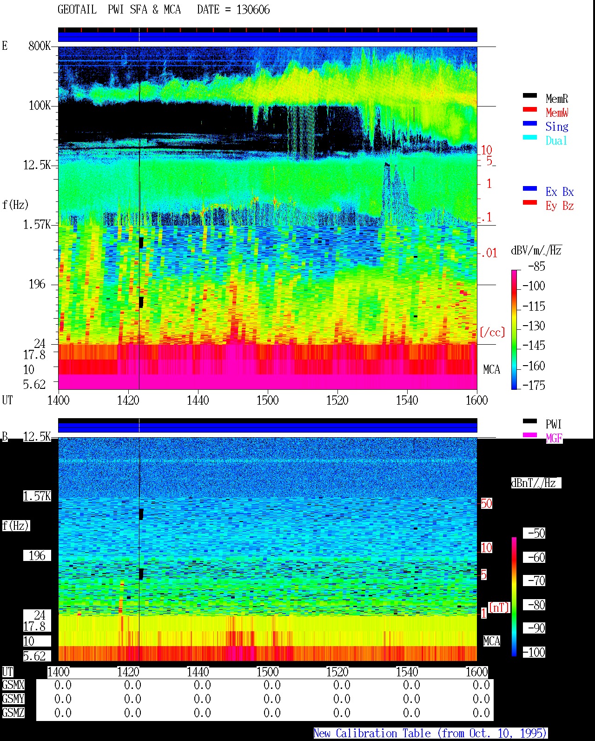Click the 5.62 label on the E panel
Viewport: 595px width, 741px height.
pyautogui.click(x=34, y=384)
